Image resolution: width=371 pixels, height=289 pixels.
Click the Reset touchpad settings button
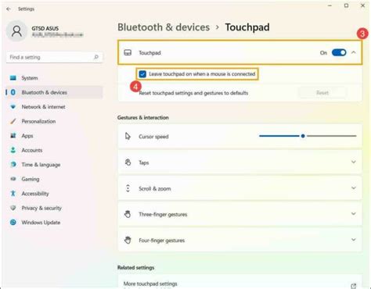[322, 93]
